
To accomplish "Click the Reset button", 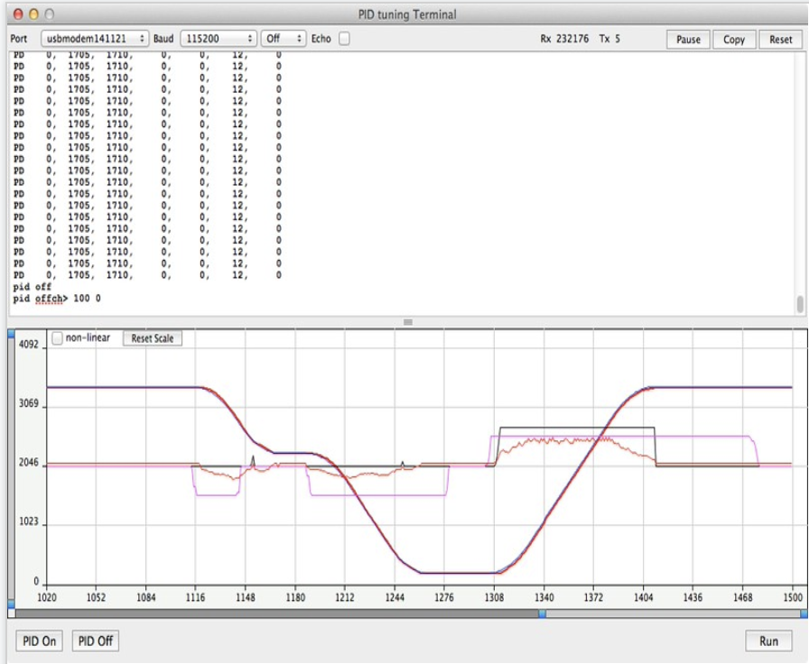I will tap(780, 40).
